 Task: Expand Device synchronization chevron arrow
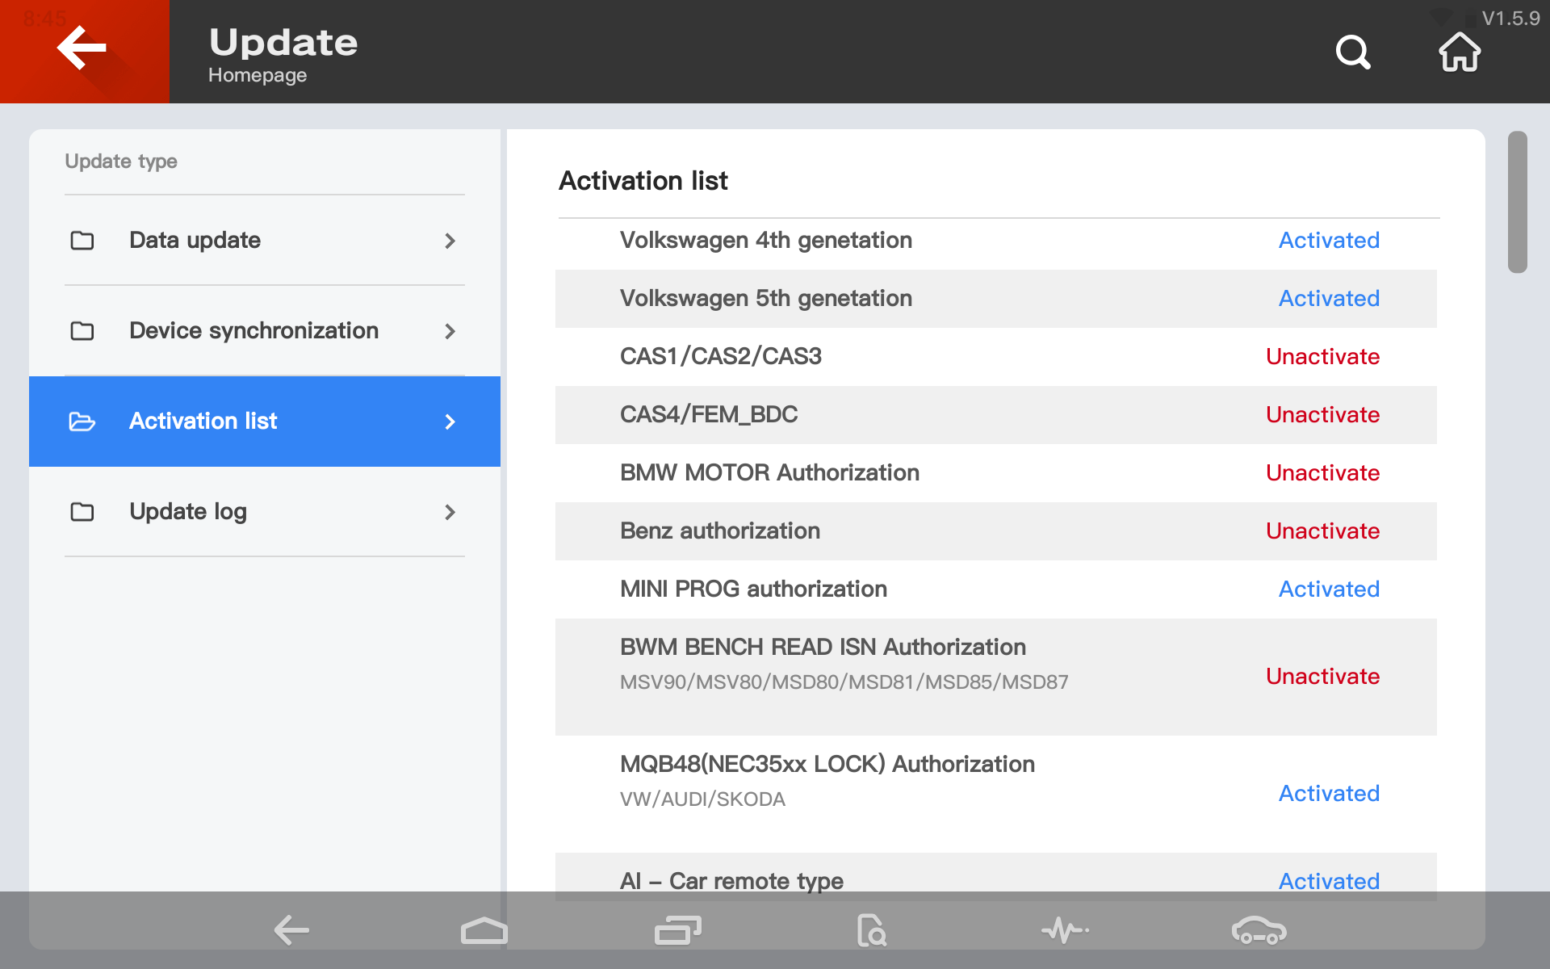450,331
